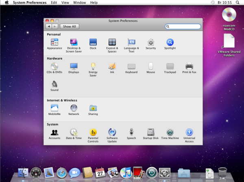244x182 pixels.
Task: Launch Preview from the Dock
Action: click(x=113, y=173)
